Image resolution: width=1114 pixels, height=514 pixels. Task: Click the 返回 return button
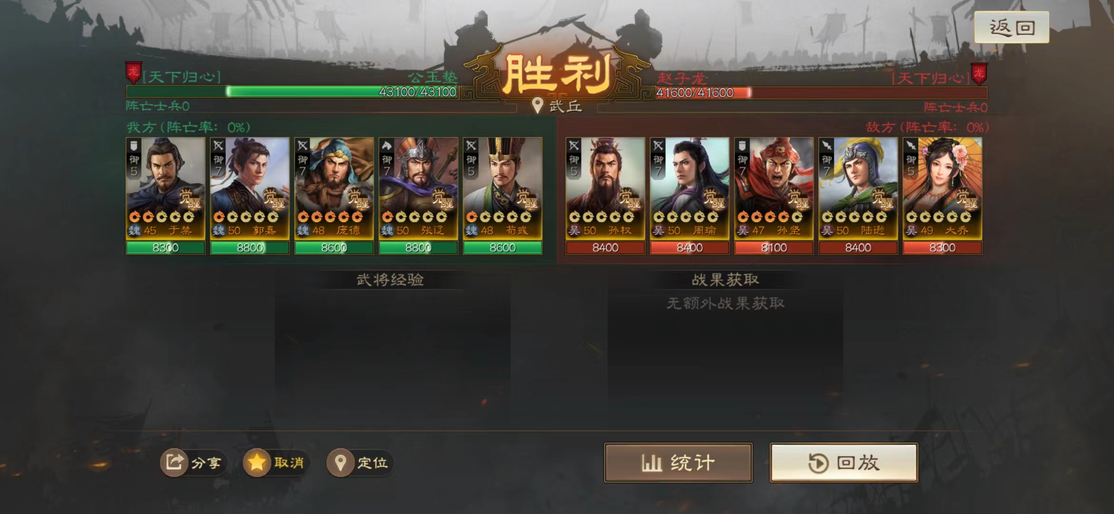point(1012,28)
